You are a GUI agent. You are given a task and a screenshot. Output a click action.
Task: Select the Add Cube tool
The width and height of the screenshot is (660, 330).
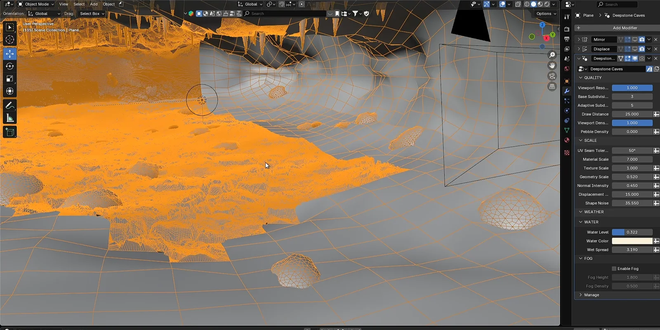click(10, 132)
